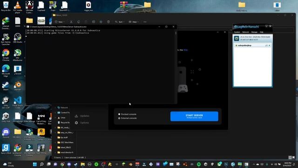Open OBS Studio desktop shortcut
Screen dimensions: 298x168
coord(18,38)
